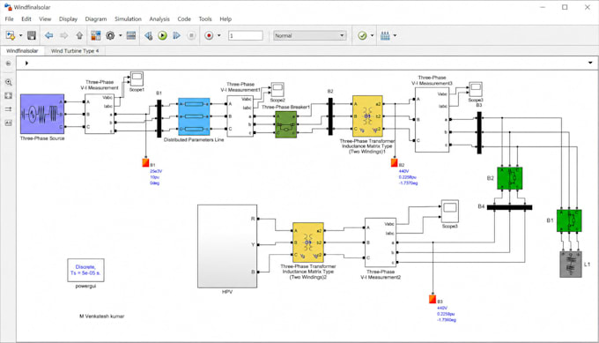Switch to the Wind Turbine Type 4 tab
The image size is (599, 343).
click(75, 50)
